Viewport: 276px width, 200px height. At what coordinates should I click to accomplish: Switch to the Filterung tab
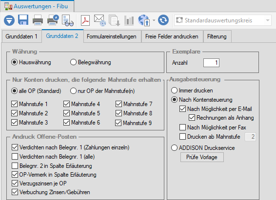click(217, 36)
